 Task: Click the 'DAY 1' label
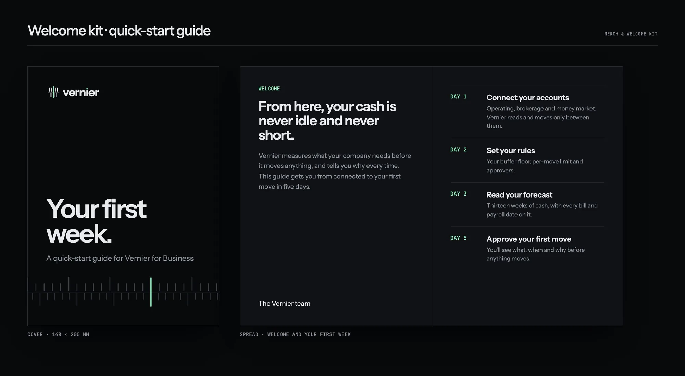459,97
